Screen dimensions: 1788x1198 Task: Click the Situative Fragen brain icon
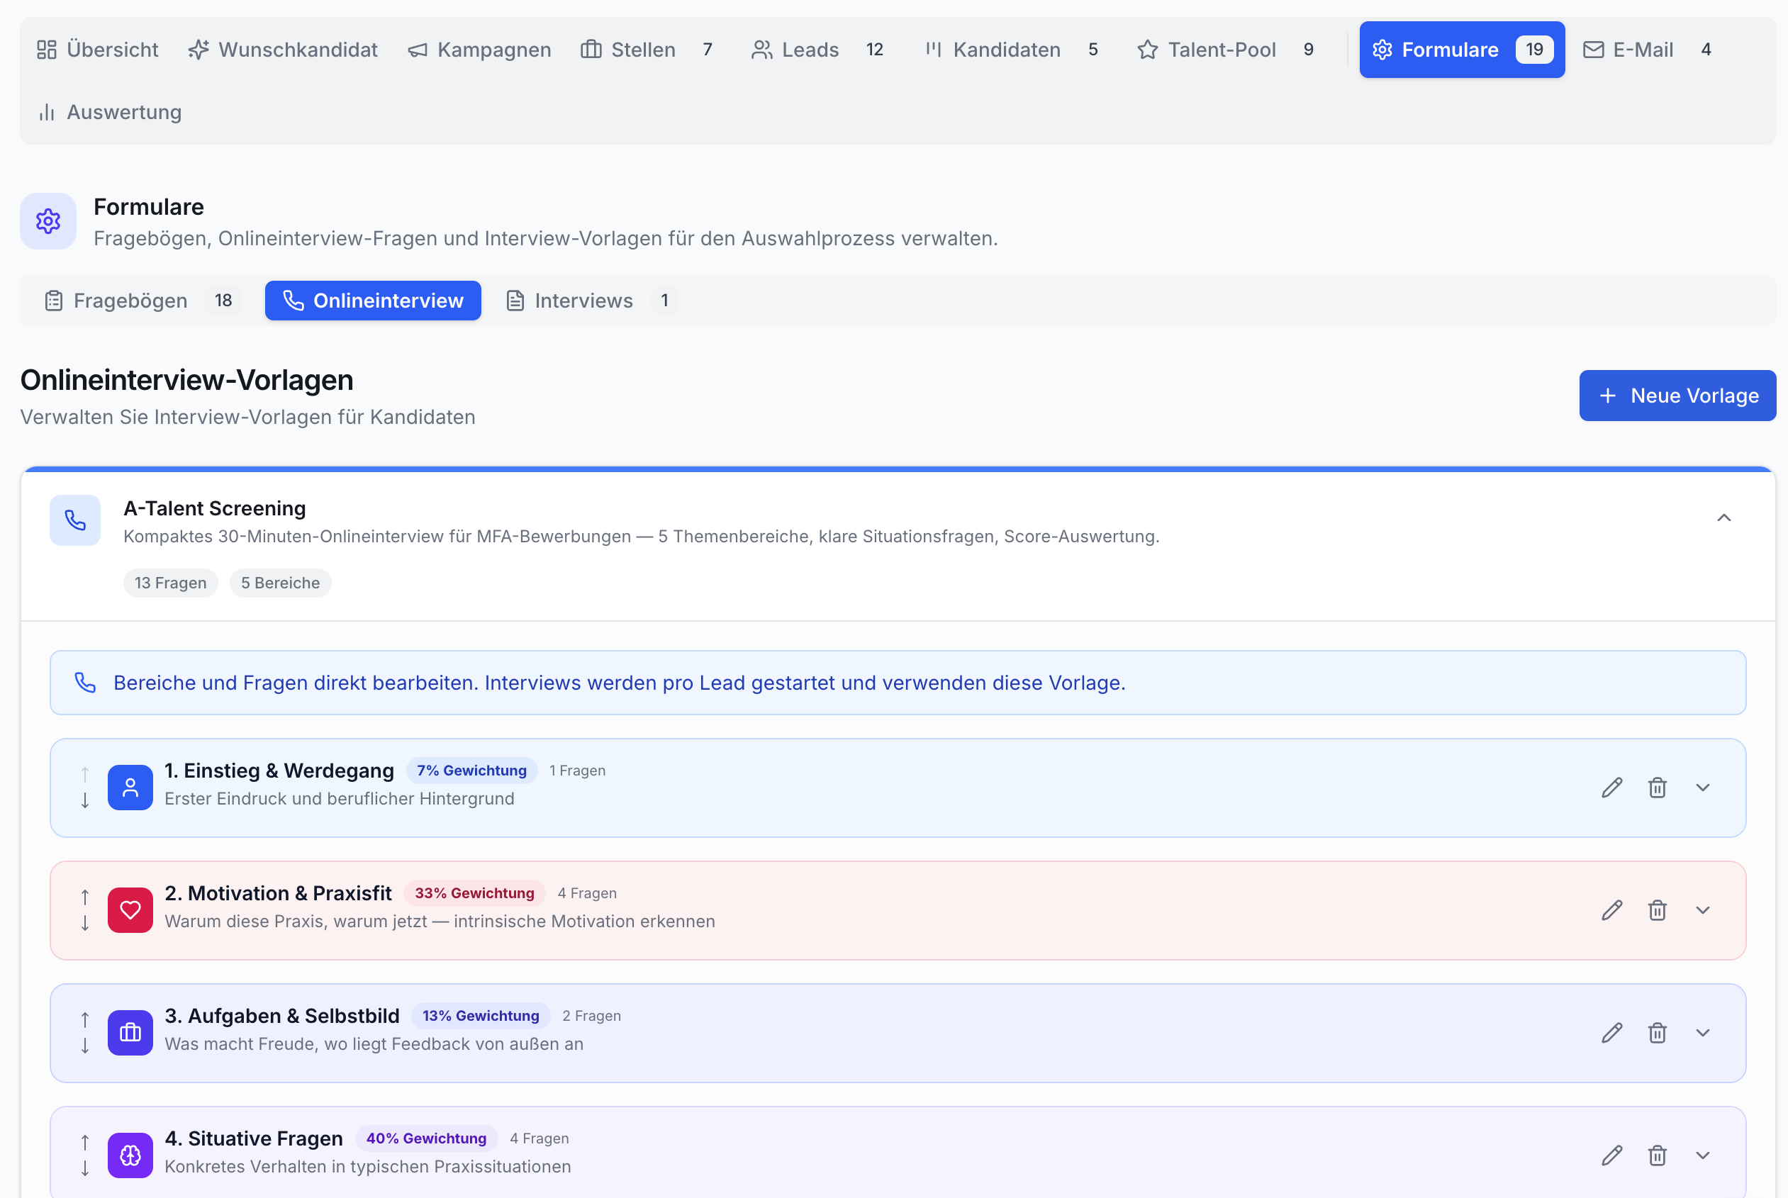[x=130, y=1156]
